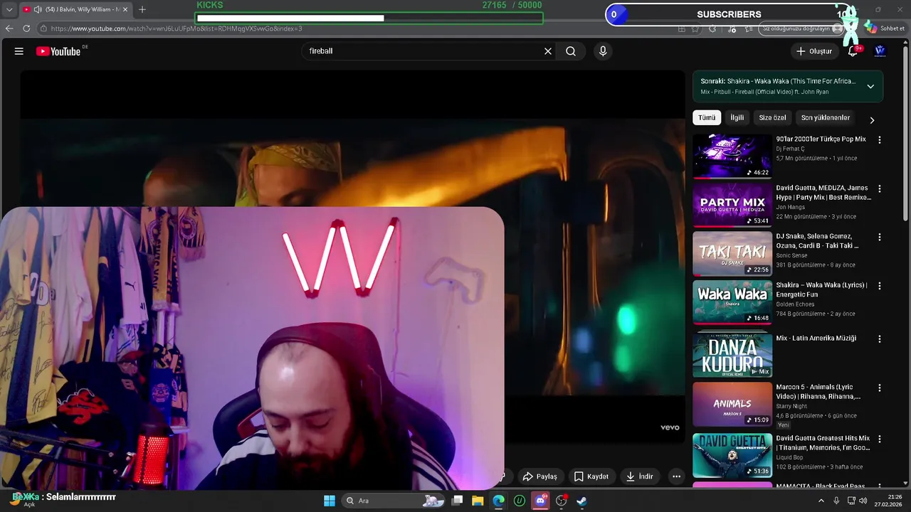Screen dimensions: 911x512
Task: Open the green U app on the taskbar
Action: click(x=520, y=501)
